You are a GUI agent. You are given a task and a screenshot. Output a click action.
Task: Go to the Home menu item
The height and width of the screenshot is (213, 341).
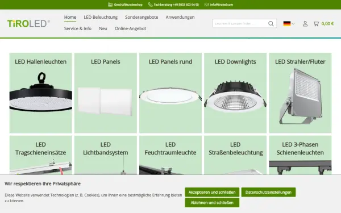click(70, 17)
